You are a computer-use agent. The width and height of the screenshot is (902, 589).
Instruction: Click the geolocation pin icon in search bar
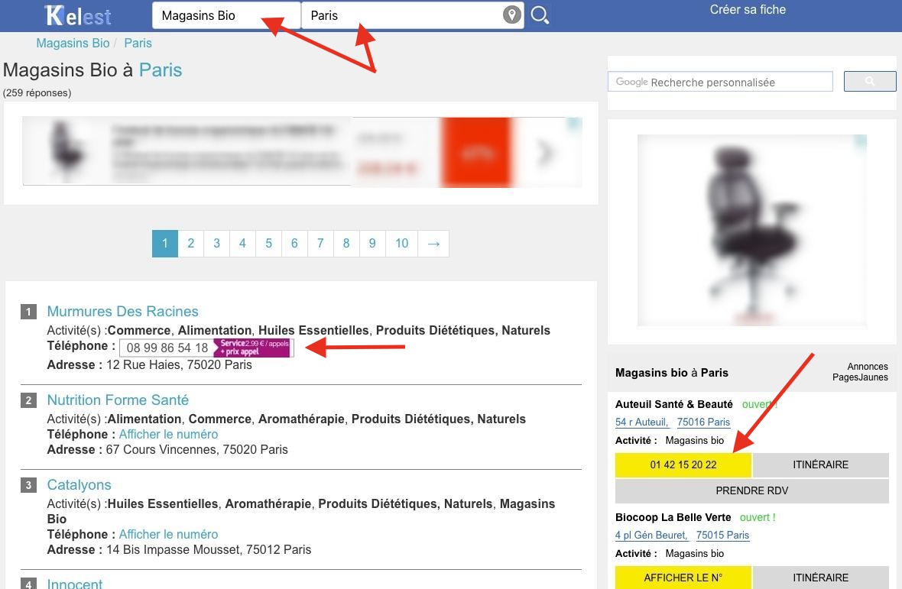coord(511,15)
